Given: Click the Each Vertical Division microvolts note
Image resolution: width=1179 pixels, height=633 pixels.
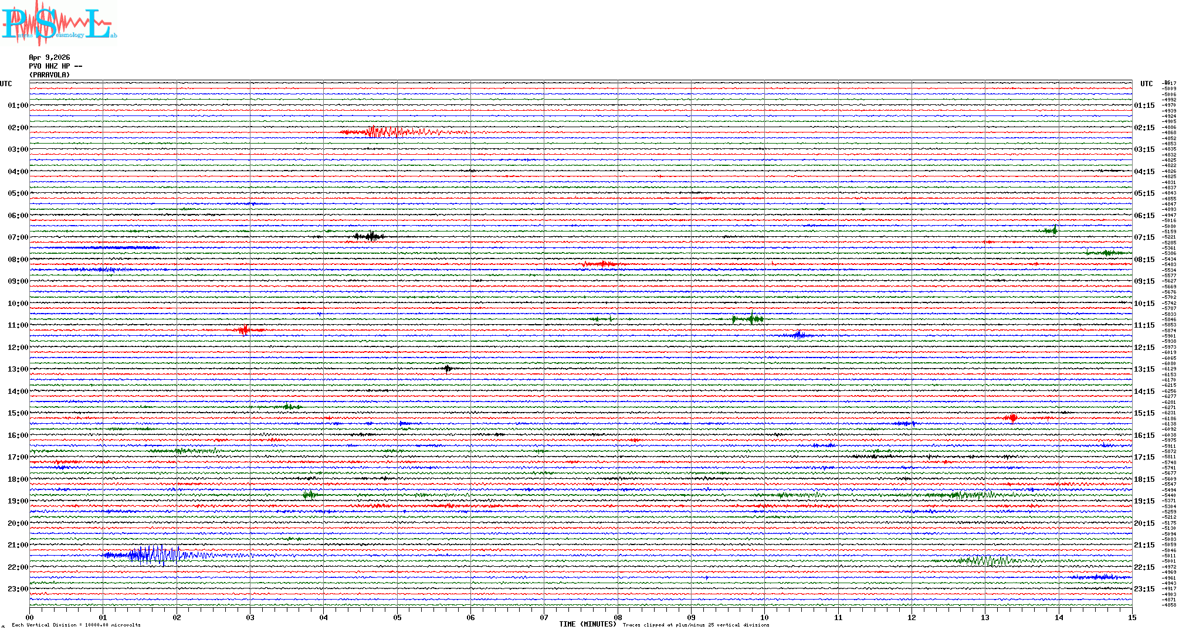Looking at the screenshot, I should 76,625.
